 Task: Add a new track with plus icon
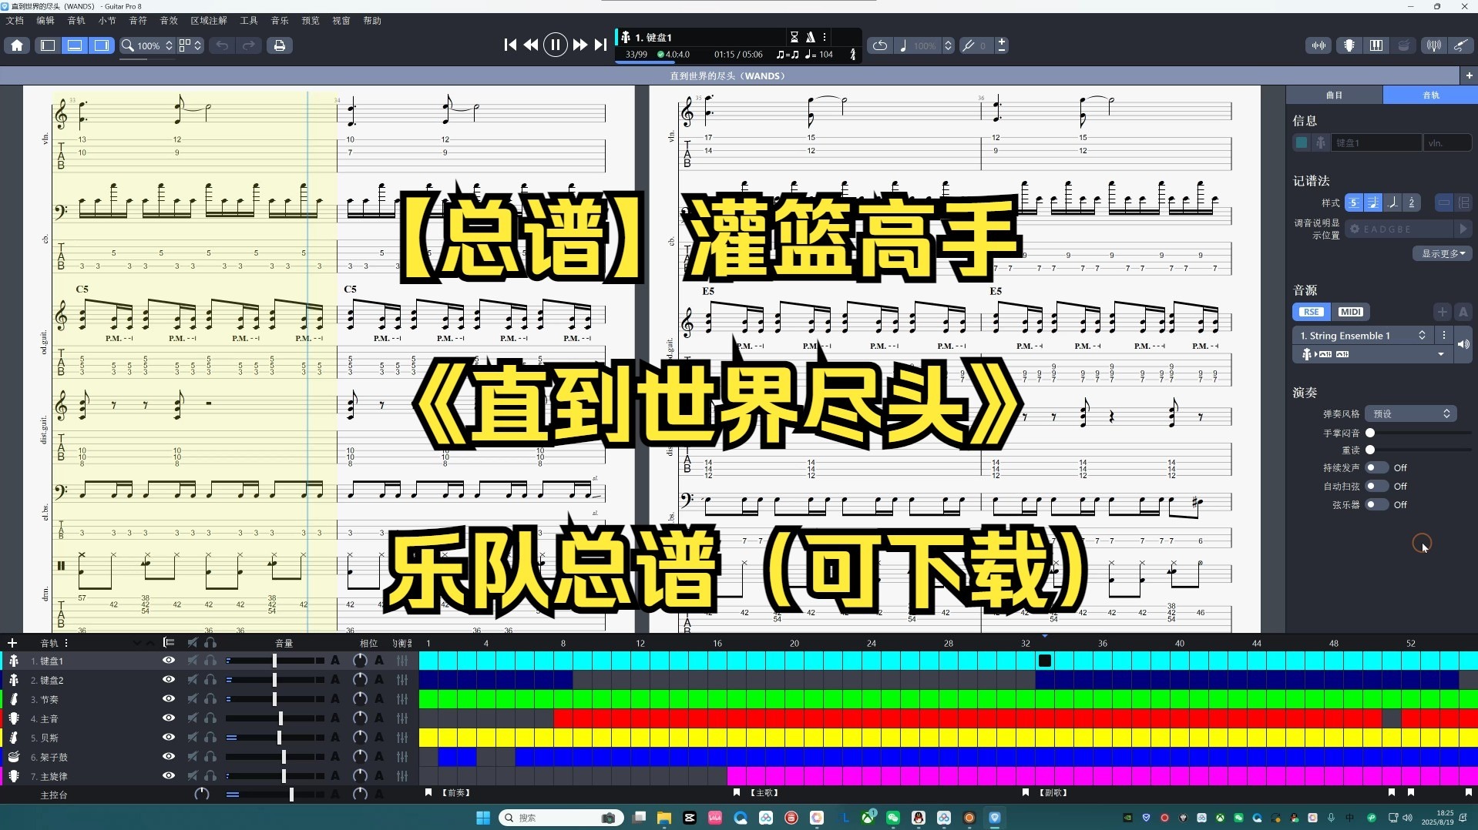(x=12, y=643)
